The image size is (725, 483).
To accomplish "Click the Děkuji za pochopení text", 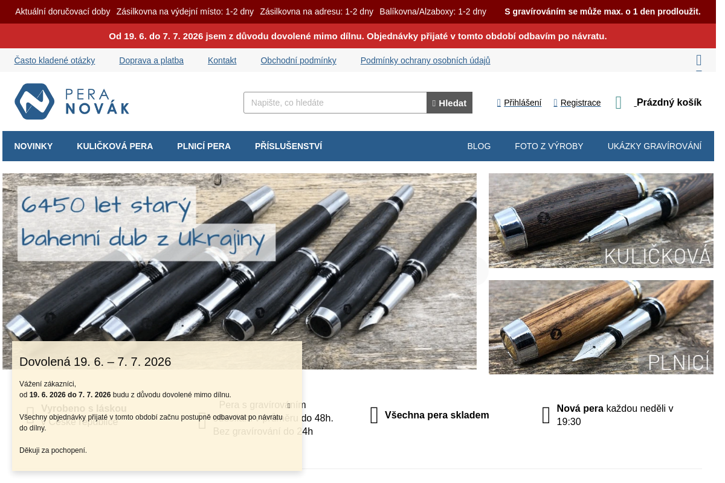I will click(x=53, y=450).
